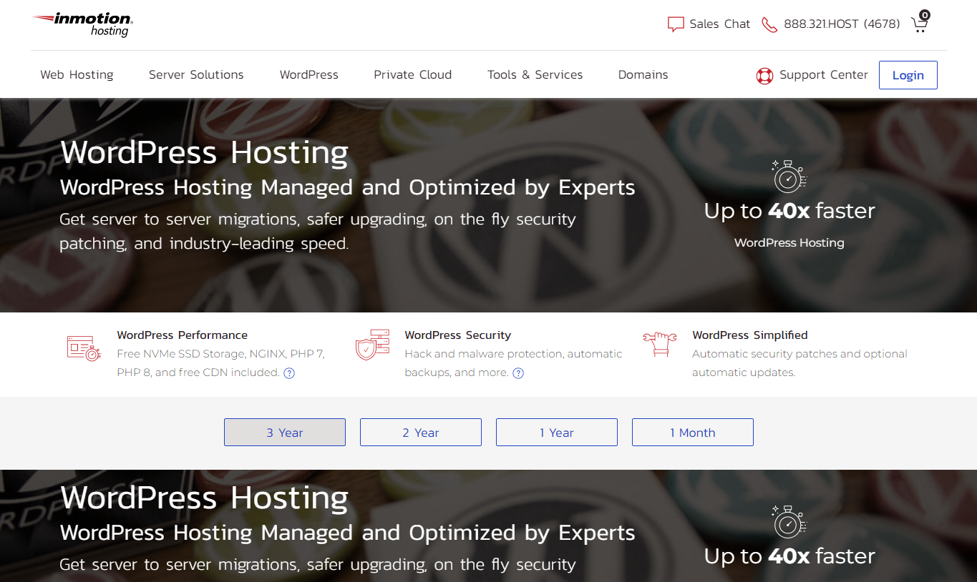Select the 3 Year billing term
The image size is (977, 582).
click(x=285, y=433)
